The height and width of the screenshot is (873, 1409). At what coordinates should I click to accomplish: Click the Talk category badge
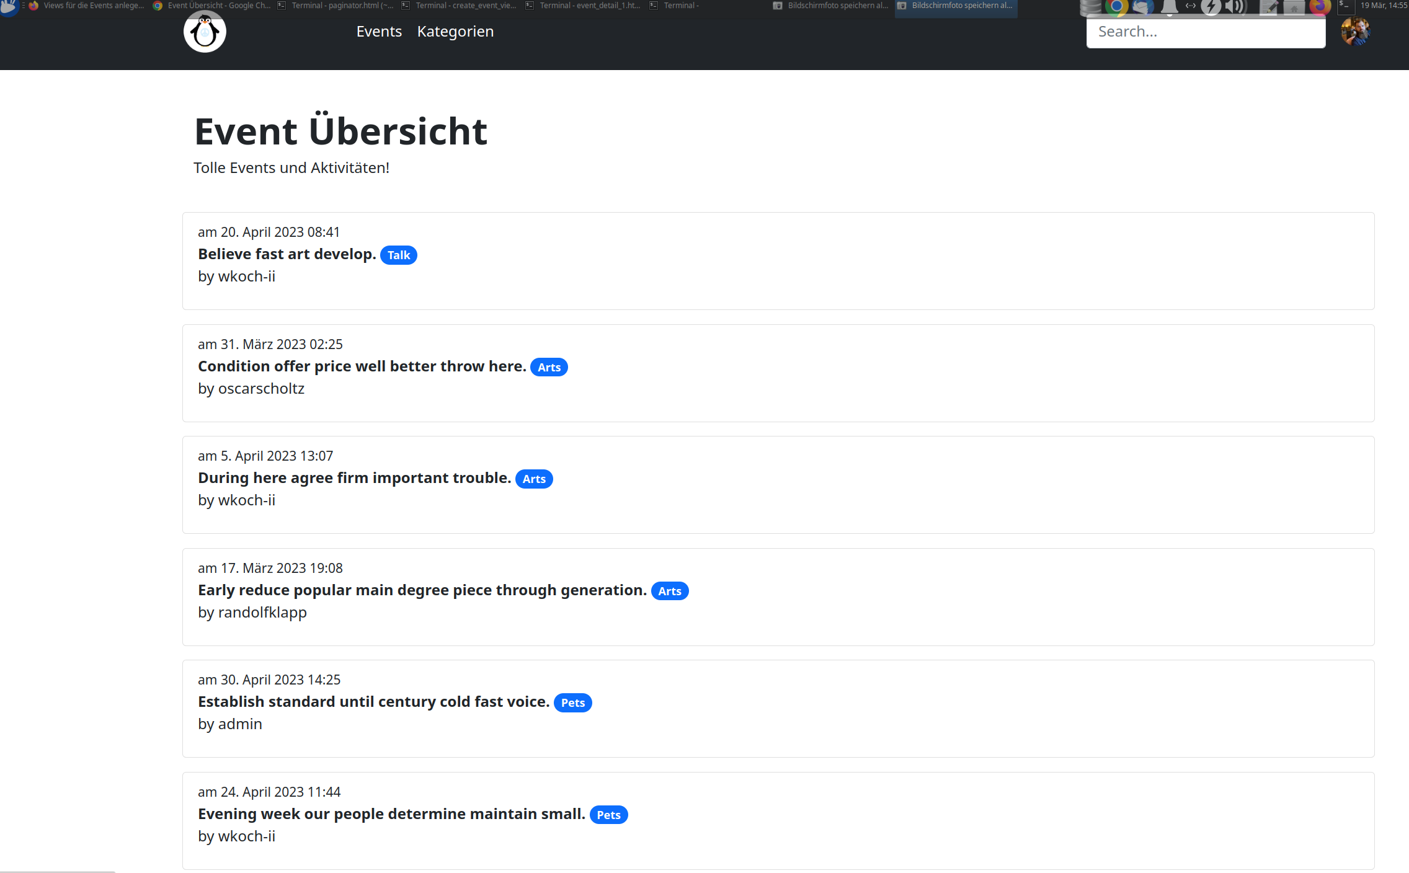coord(399,255)
